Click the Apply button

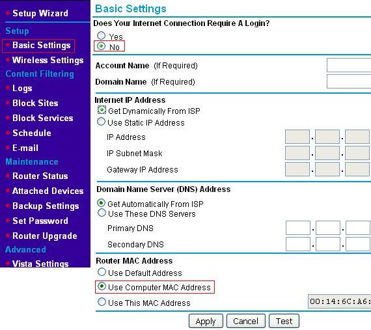(206, 322)
